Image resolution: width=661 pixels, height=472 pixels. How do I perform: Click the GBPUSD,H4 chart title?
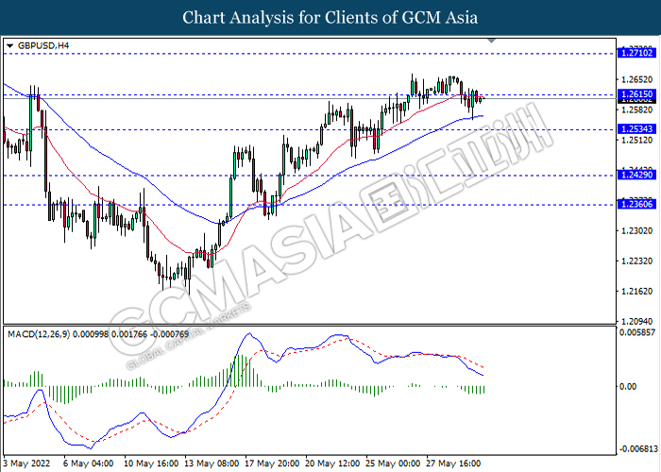pyautogui.click(x=43, y=45)
